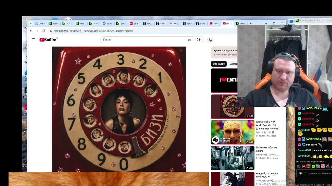Reload the page with the refresh icon
Image resolution: width=332 pixels, height=186 pixels.
tap(44, 31)
